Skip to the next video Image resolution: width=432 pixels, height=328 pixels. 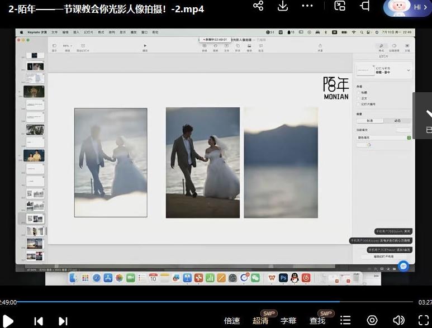(63, 321)
